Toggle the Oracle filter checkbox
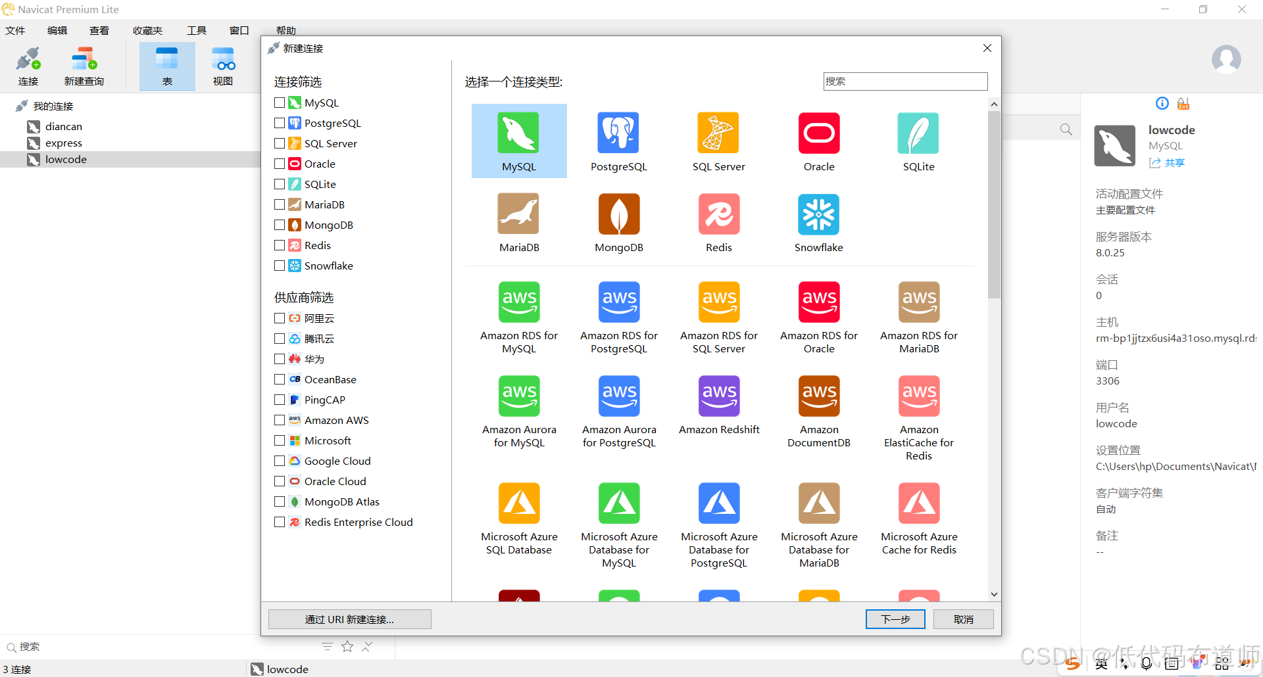 [x=280, y=164]
